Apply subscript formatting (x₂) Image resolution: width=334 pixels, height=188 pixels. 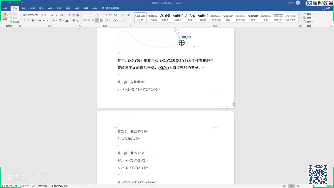(x=44, y=20)
